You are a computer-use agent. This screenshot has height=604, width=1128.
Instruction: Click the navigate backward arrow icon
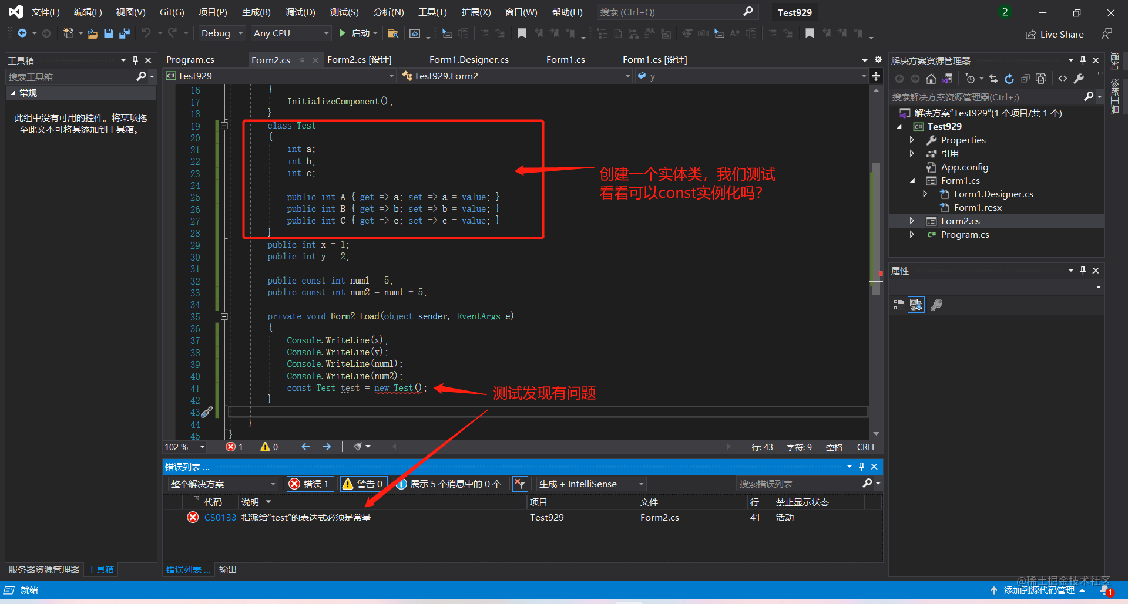(22, 33)
